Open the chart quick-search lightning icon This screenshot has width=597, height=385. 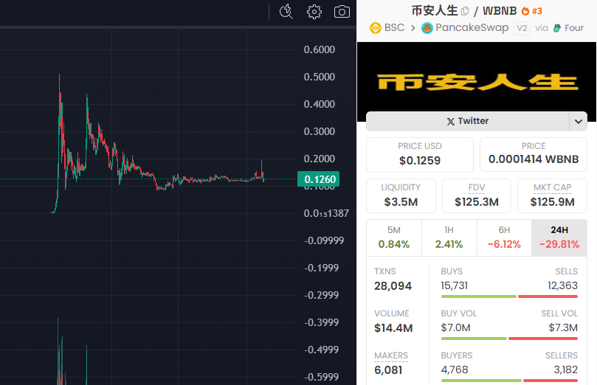pyautogui.click(x=286, y=11)
